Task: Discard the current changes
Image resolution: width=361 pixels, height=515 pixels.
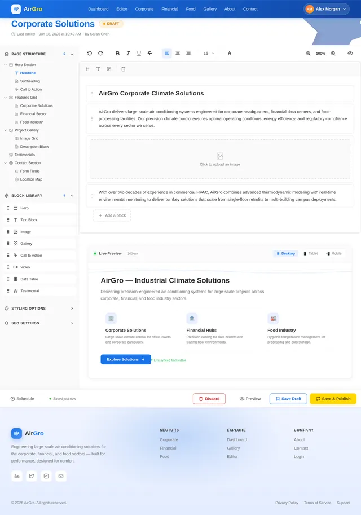Action: click(x=209, y=399)
